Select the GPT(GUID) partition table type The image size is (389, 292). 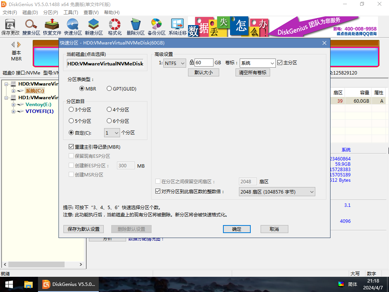tap(109, 89)
